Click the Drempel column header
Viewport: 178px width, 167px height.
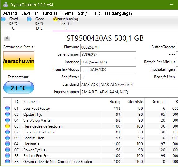click(x=156, y=102)
